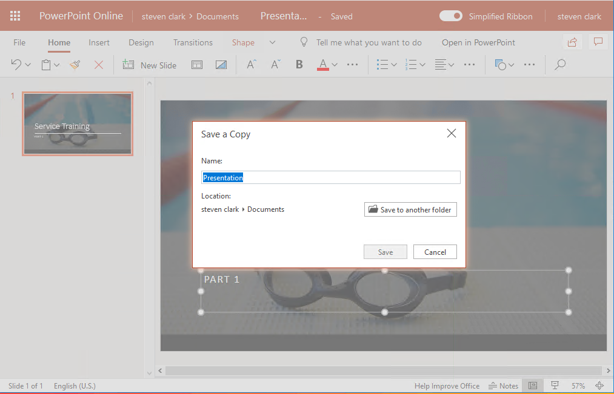This screenshot has width=614, height=394.
Task: Toggle the Simplified Ribbon switch
Action: pos(451,16)
